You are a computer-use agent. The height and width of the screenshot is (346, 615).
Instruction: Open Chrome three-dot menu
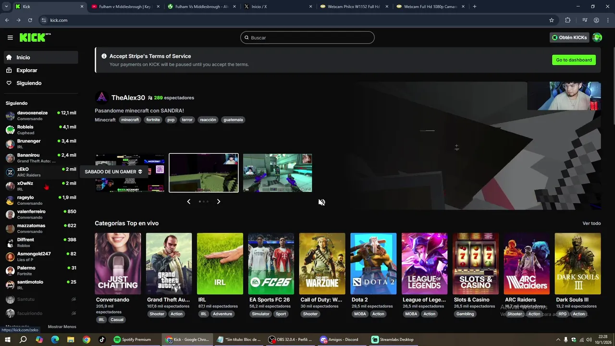tap(608, 20)
